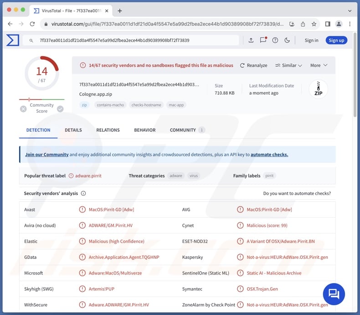
Task: Click the site lock icon in address bar
Action: (x=46, y=24)
